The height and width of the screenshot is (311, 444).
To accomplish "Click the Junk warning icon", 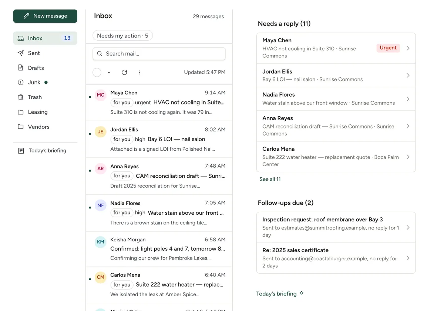I will tap(21, 83).
